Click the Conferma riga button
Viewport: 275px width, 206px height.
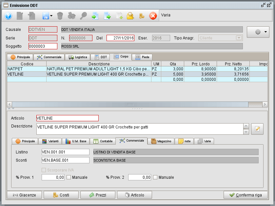point(246,195)
